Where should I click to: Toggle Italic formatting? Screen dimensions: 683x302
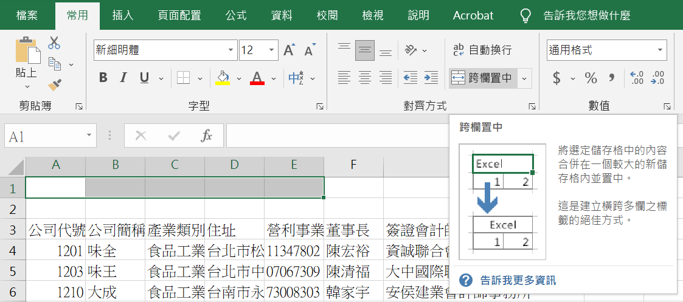tap(123, 78)
